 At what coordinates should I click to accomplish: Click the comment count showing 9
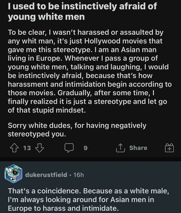coord(86,148)
